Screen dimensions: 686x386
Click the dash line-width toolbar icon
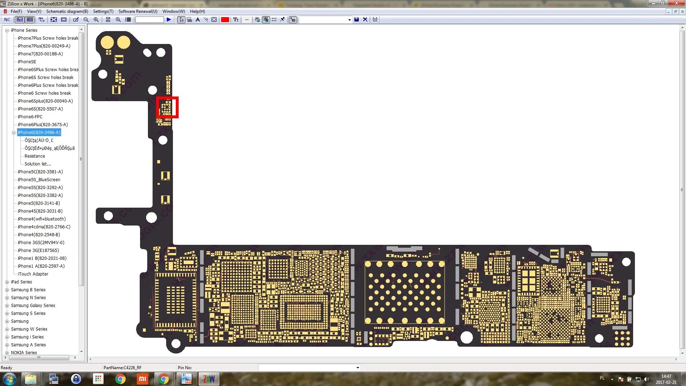coord(247,20)
